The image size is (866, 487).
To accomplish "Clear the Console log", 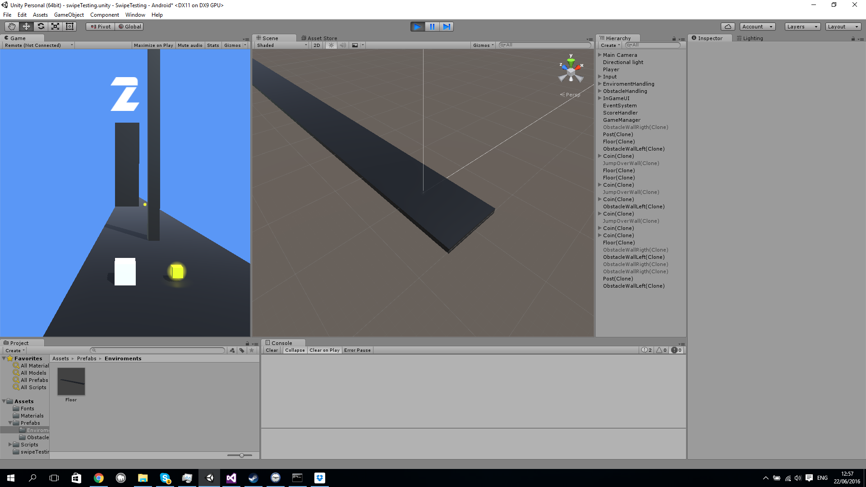I will pos(272,350).
